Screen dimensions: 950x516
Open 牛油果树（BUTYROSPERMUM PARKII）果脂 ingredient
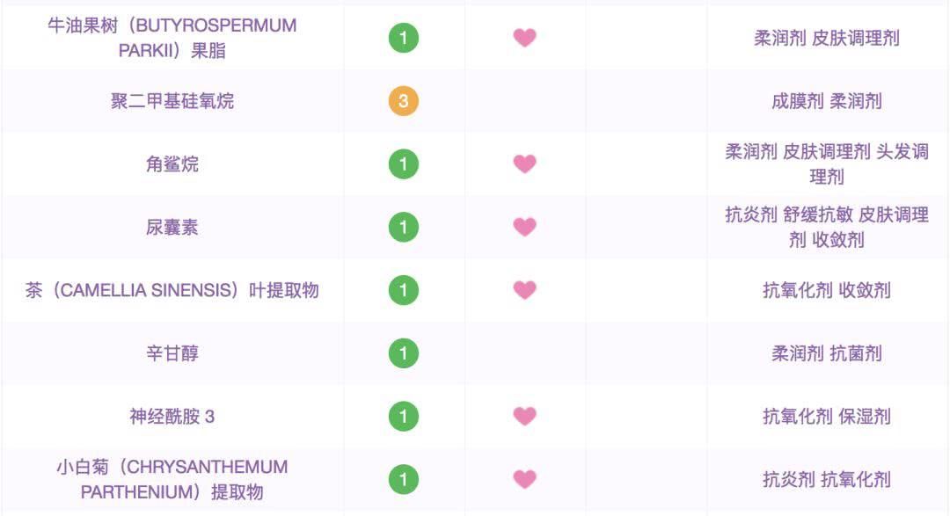[172, 38]
